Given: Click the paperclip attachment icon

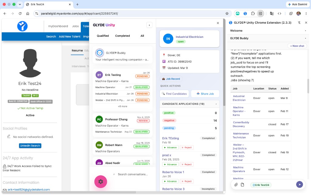Looking at the screenshot, I should 236,185.
